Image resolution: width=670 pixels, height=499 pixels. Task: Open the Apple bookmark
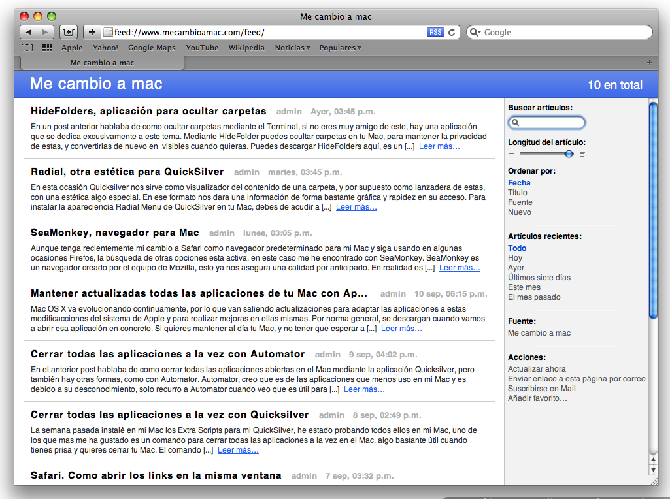click(72, 48)
